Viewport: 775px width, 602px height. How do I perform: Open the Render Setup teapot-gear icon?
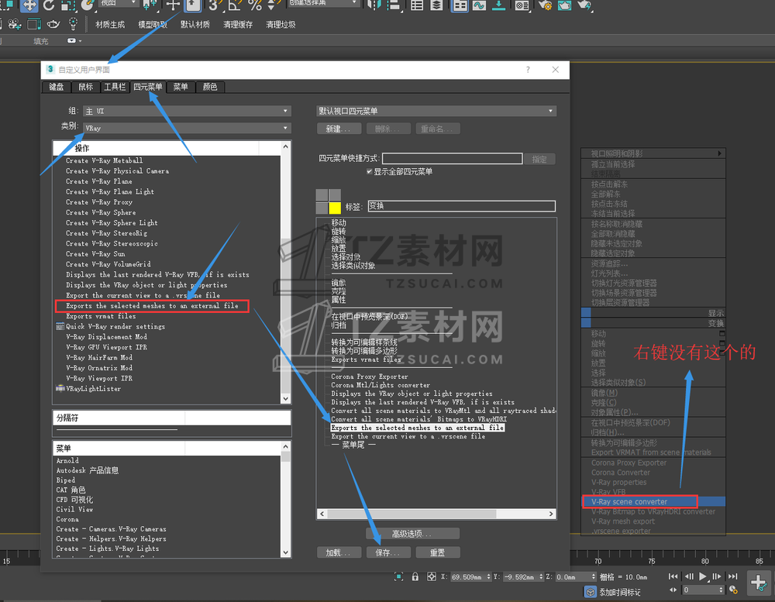(x=545, y=5)
